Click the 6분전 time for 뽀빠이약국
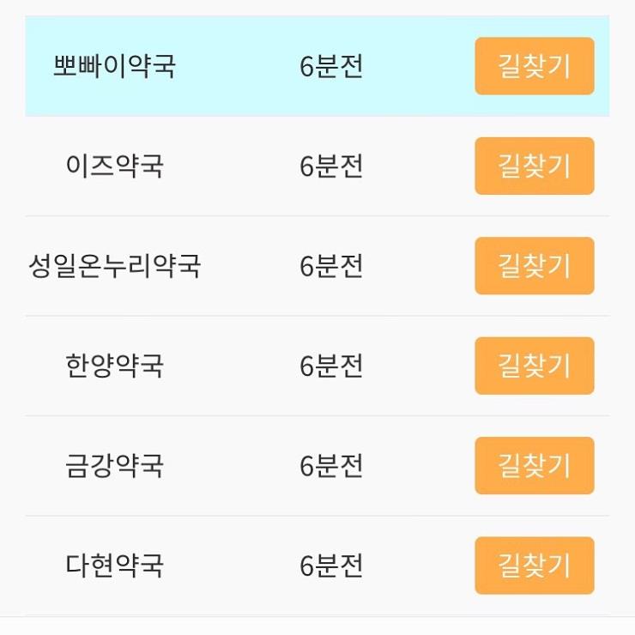The height and width of the screenshot is (635, 635). pyautogui.click(x=331, y=66)
